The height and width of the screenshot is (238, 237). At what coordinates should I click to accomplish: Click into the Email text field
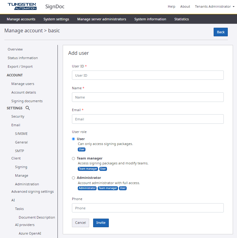click(148, 119)
